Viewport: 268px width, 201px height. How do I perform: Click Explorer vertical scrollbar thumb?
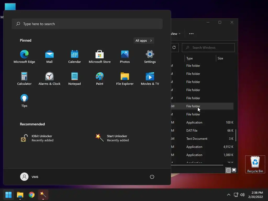236,135
